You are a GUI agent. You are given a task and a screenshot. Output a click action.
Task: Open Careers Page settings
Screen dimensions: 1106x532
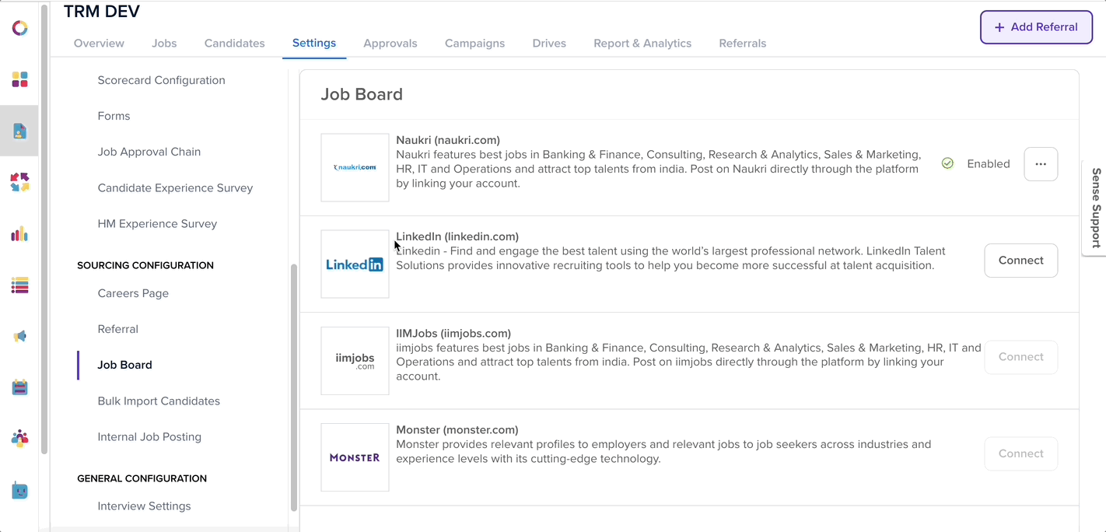click(x=133, y=293)
